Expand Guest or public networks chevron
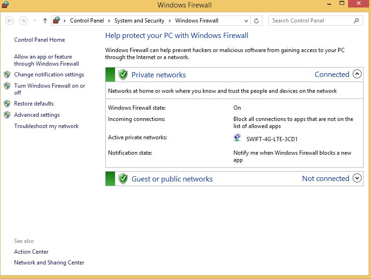371x279 pixels. (357, 178)
